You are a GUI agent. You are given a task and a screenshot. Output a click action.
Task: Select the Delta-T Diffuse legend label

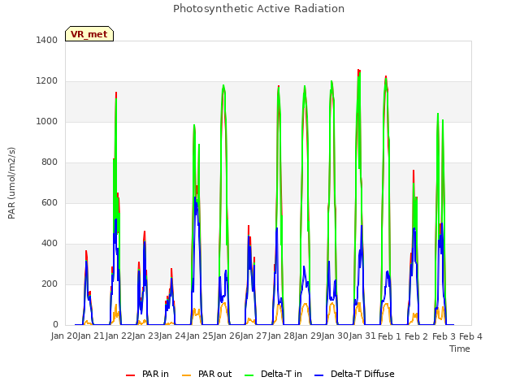click(x=362, y=374)
